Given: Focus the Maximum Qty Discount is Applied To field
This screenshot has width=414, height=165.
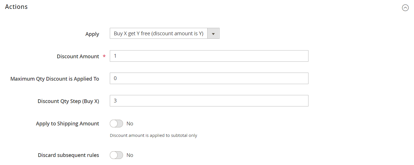Looking at the screenshot, I should [x=209, y=78].
